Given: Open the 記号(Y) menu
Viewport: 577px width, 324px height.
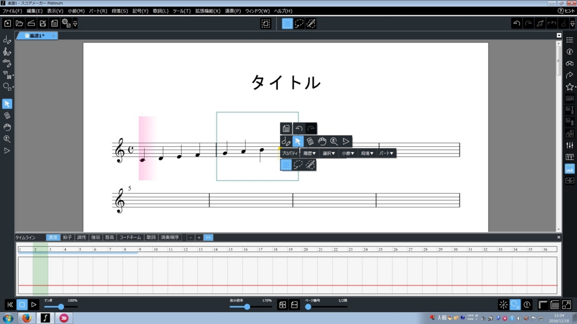Looking at the screenshot, I should tap(140, 11).
